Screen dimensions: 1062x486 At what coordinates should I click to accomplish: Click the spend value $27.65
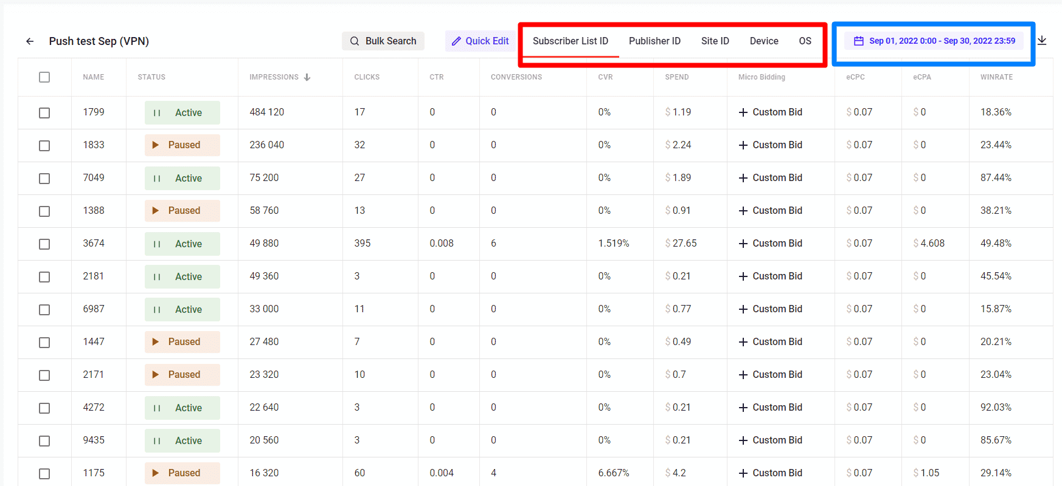click(681, 244)
